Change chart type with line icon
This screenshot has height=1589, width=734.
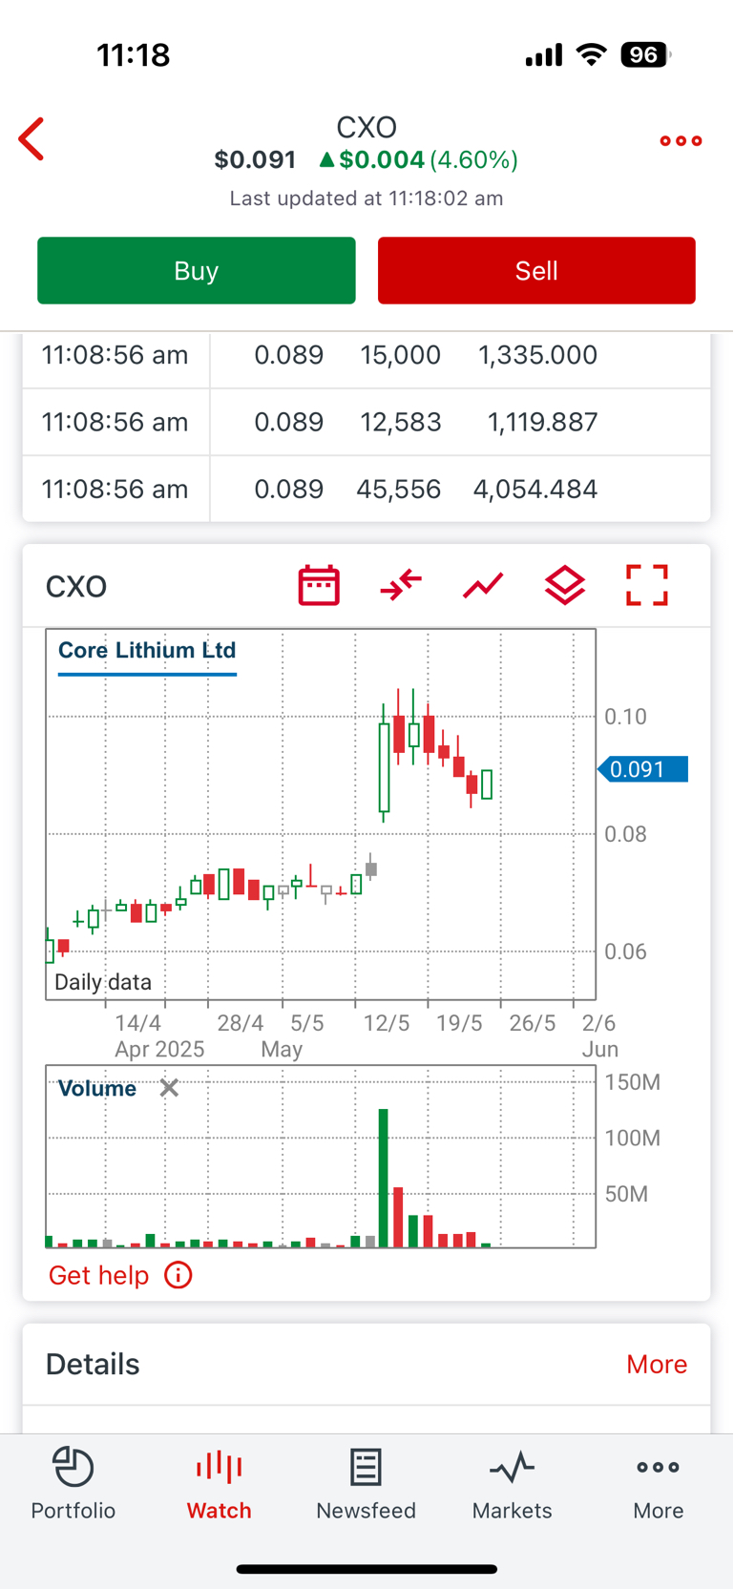tap(483, 585)
